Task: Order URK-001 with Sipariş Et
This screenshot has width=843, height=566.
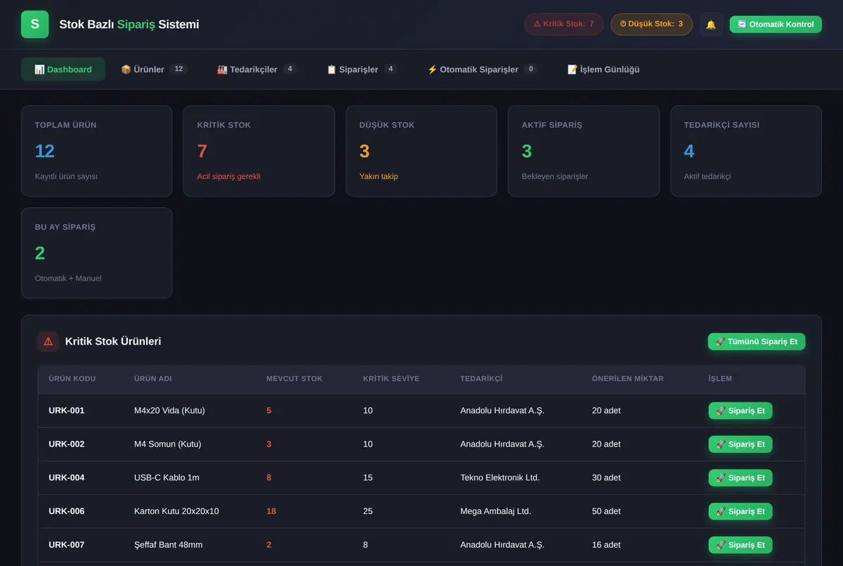Action: 740,411
